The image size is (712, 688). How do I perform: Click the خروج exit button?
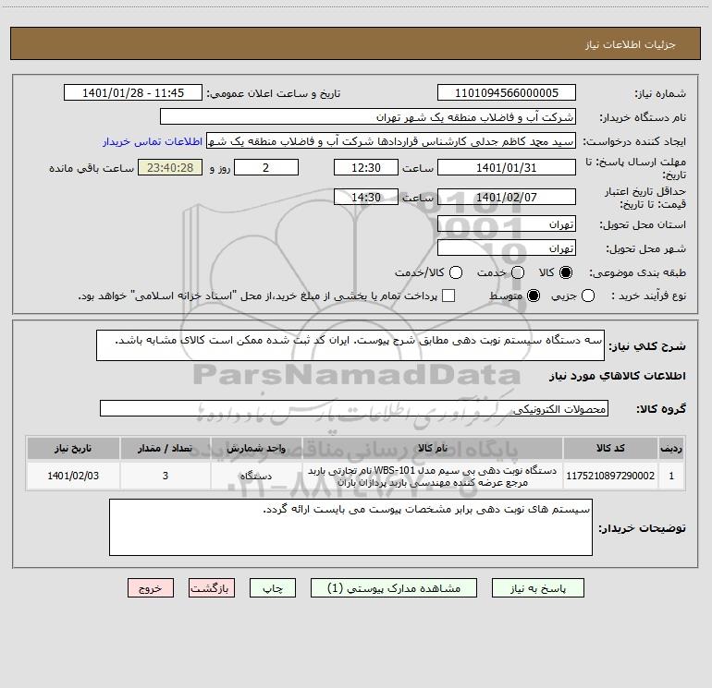(151, 588)
